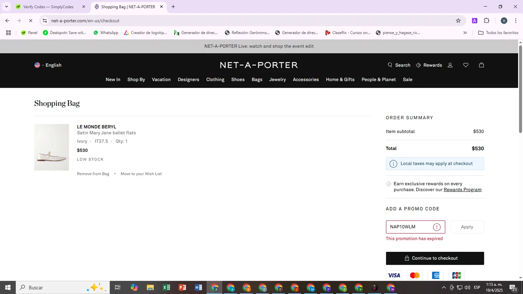Click Remove from Bag link

click(93, 174)
